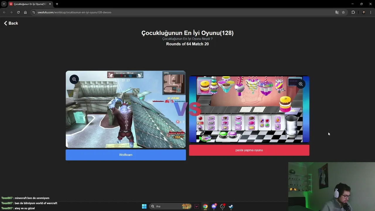Click chat message ateş ve su güzel
Image resolution: width=375 pixels, height=211 pixels.
tap(25, 208)
